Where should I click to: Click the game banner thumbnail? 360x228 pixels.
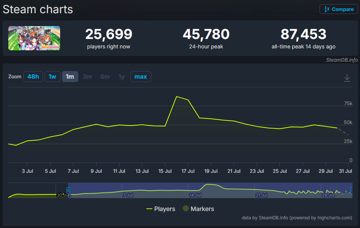(34, 38)
